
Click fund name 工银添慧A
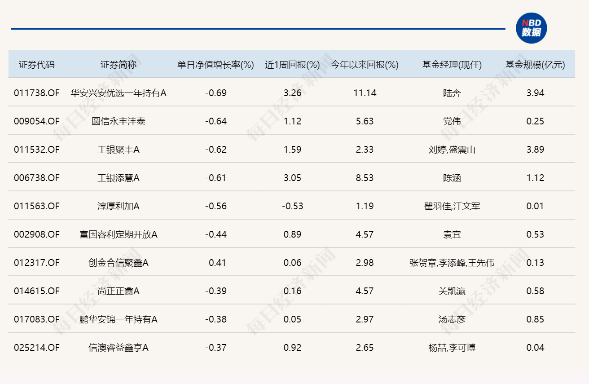coord(119,178)
